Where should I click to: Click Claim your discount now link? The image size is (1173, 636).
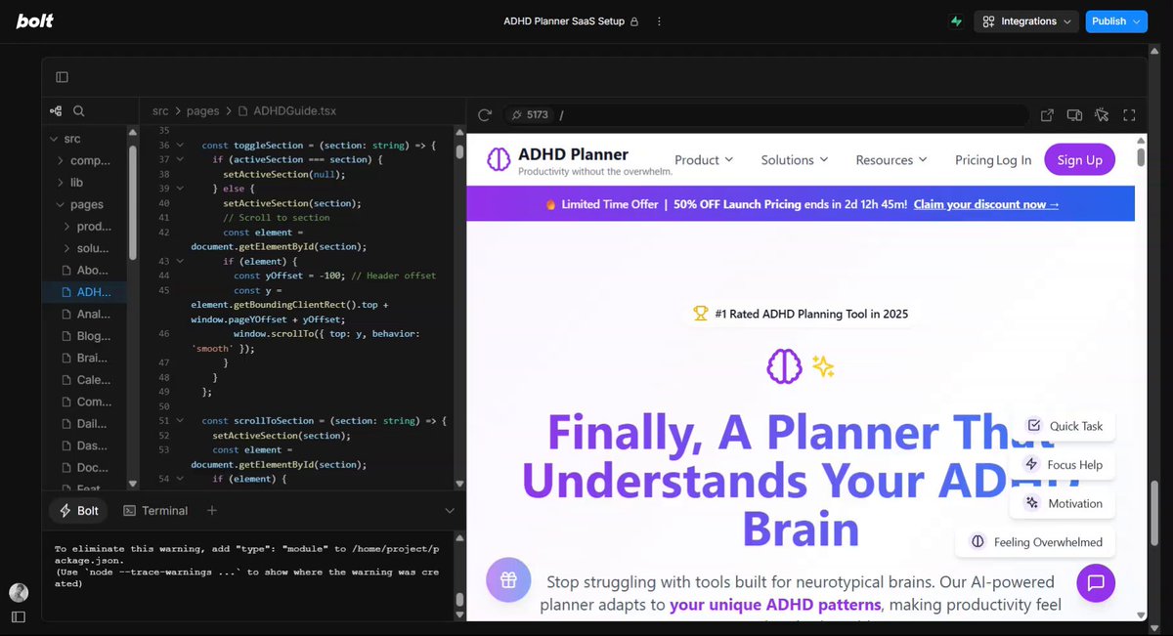tap(986, 204)
